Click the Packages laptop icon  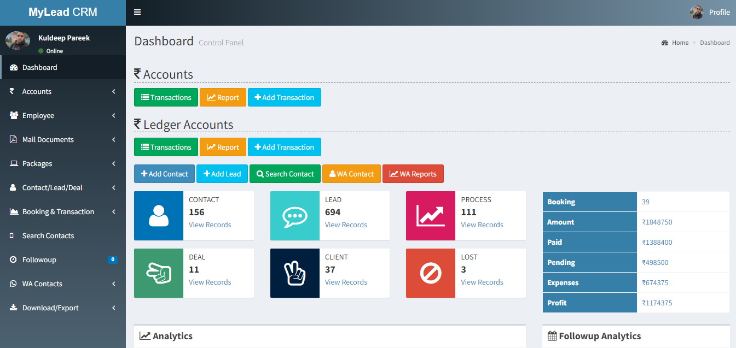[14, 164]
